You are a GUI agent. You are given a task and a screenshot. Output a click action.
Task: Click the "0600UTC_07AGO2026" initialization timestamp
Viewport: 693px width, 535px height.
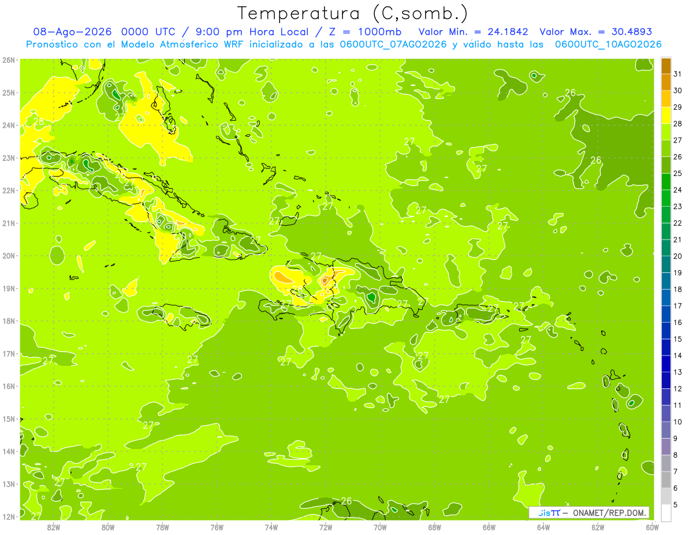[393, 44]
